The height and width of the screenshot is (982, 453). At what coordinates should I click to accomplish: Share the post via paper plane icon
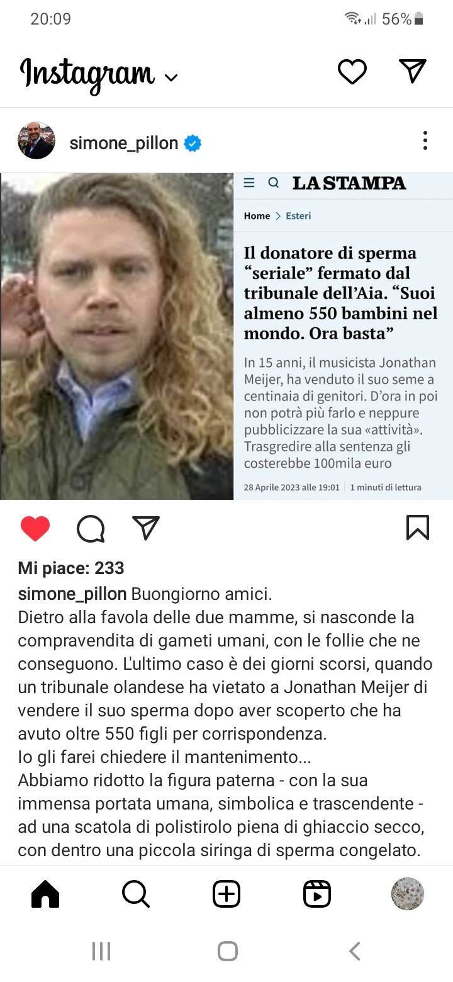pos(146,528)
